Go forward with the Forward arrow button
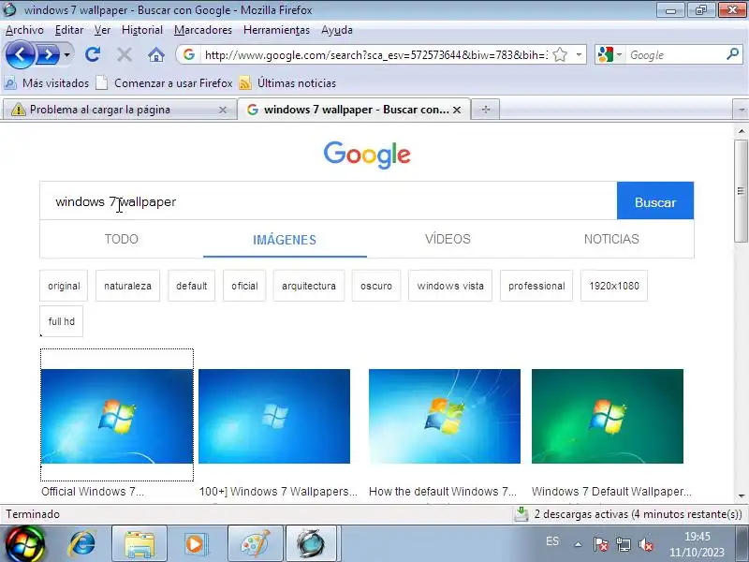This screenshot has height=562, width=749. click(x=48, y=54)
